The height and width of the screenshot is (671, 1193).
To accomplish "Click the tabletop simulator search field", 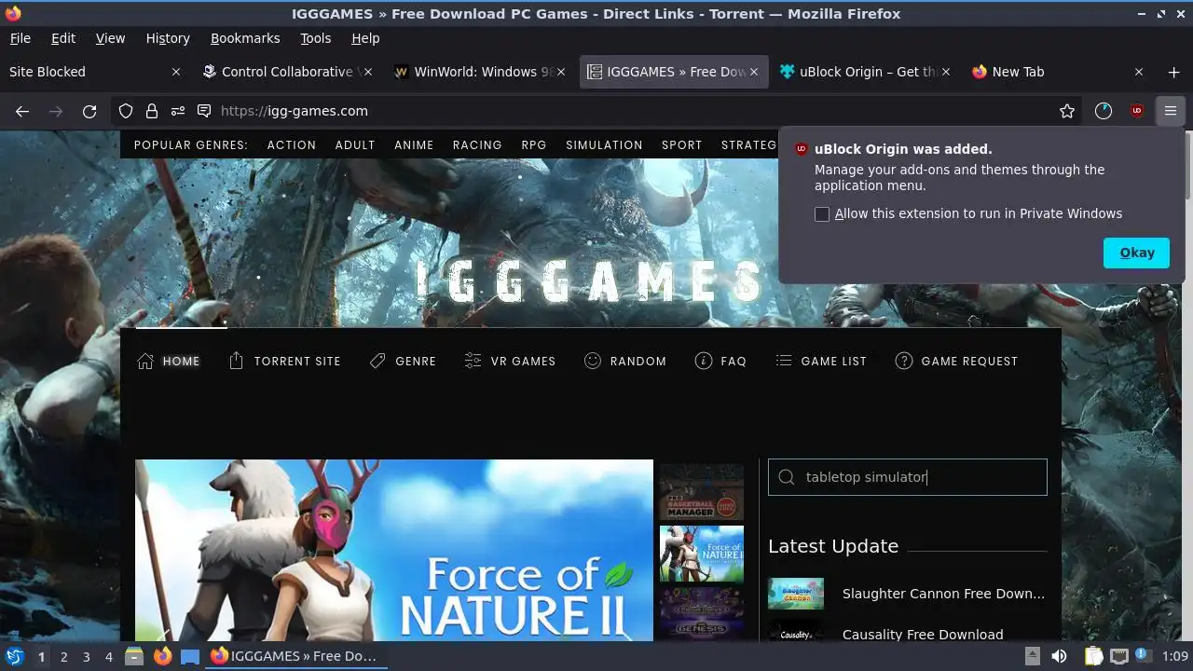I will (907, 477).
